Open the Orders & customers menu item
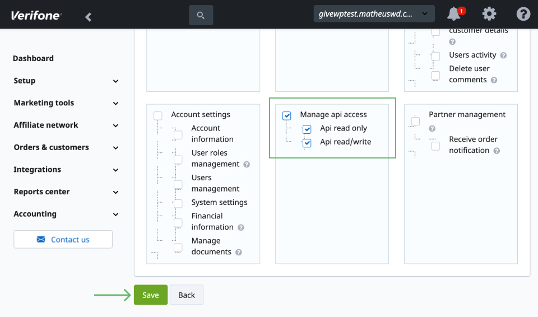Viewport: 538px width, 317px height. click(x=51, y=147)
